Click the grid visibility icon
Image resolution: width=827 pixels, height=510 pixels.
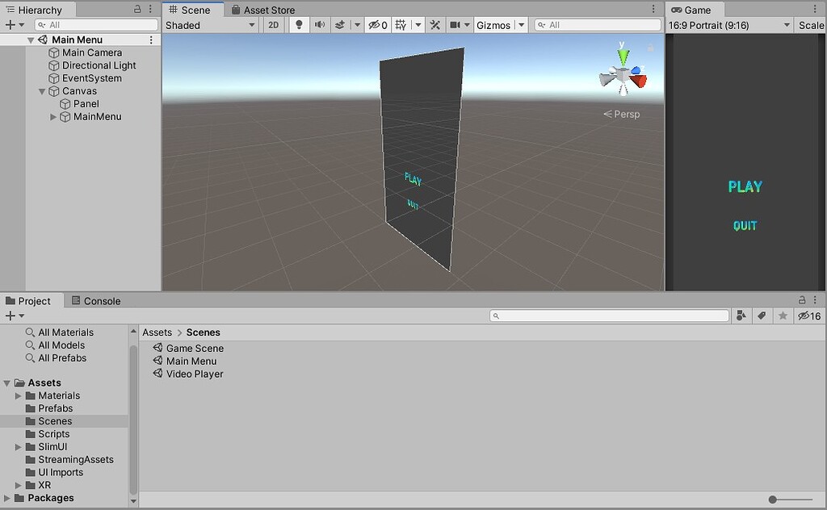point(399,25)
